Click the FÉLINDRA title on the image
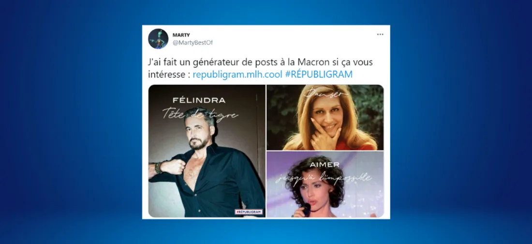This screenshot has width=532, height=244. click(x=199, y=101)
